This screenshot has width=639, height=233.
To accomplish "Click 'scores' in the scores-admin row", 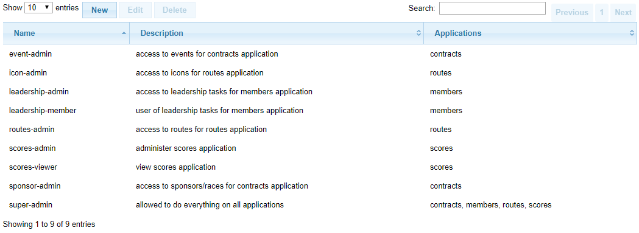I will 442,148.
